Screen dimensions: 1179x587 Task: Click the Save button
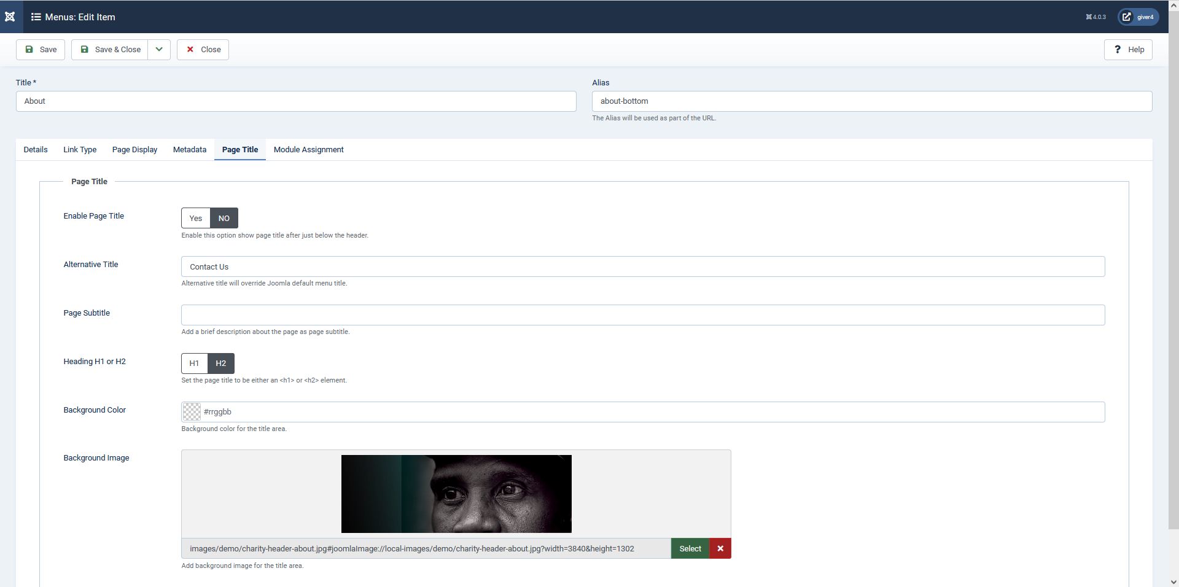[x=41, y=50]
